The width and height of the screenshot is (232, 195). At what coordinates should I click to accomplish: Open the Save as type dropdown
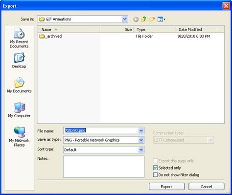141,140
